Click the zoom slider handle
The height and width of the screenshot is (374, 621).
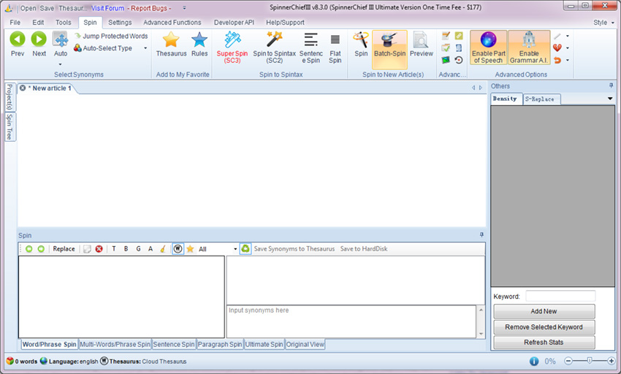click(590, 361)
